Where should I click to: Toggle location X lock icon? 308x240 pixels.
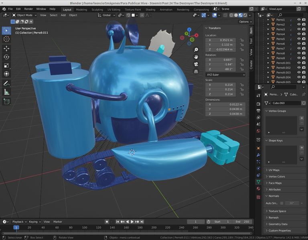click(x=242, y=40)
